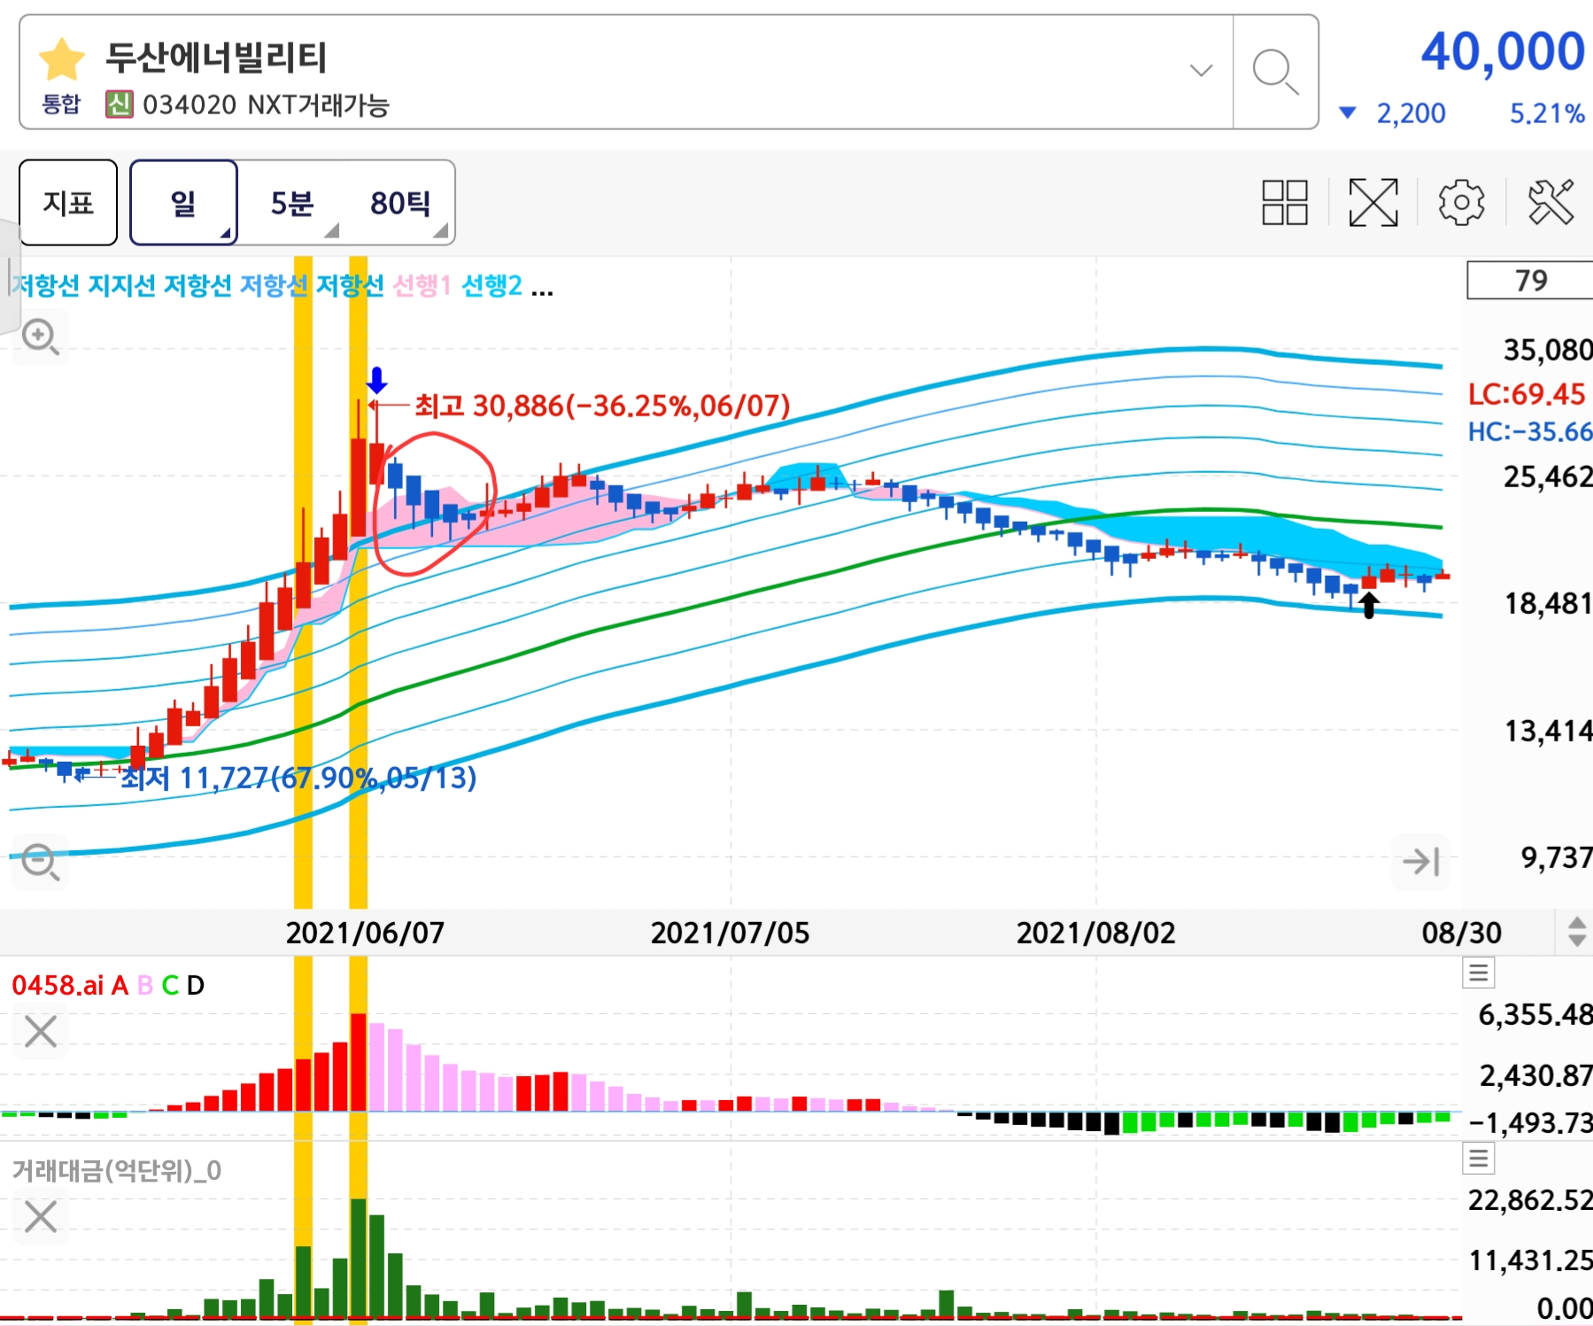
Task: Click the candle count field showing 79
Action: pos(1530,280)
